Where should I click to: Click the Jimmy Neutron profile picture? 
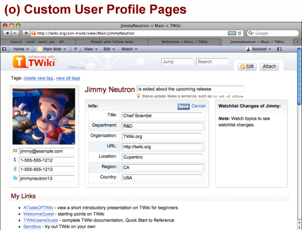tap(43, 116)
